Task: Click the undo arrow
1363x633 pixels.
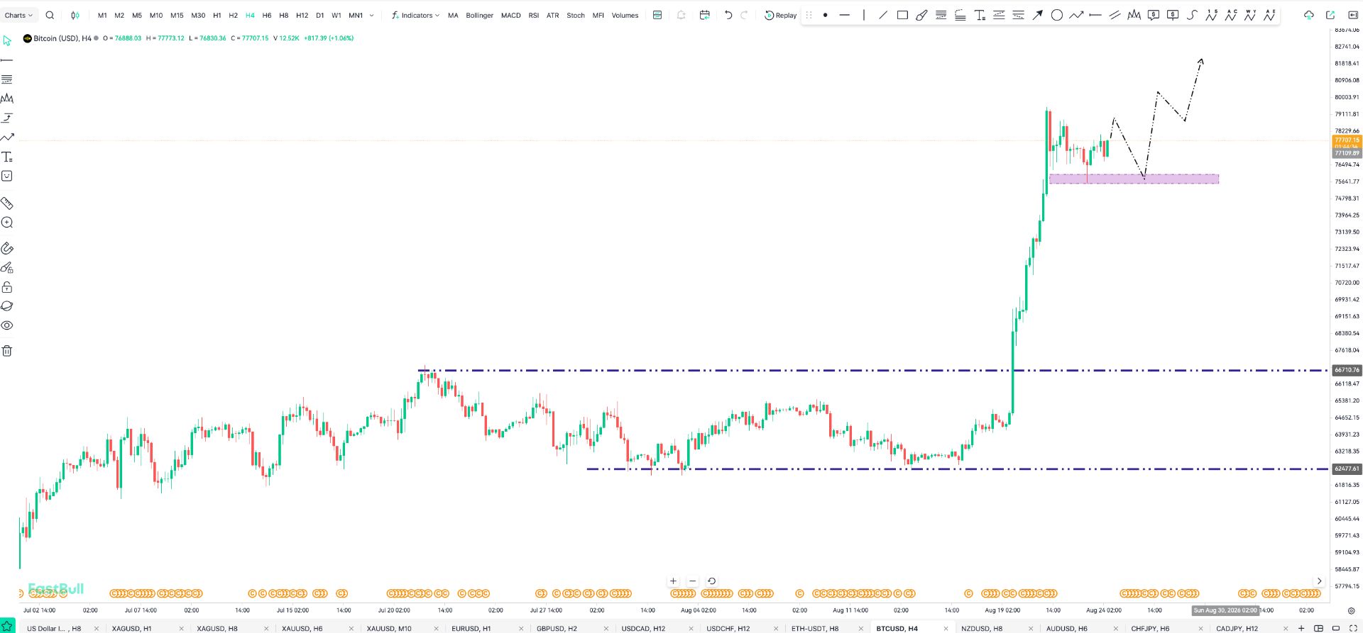Action: [x=728, y=15]
